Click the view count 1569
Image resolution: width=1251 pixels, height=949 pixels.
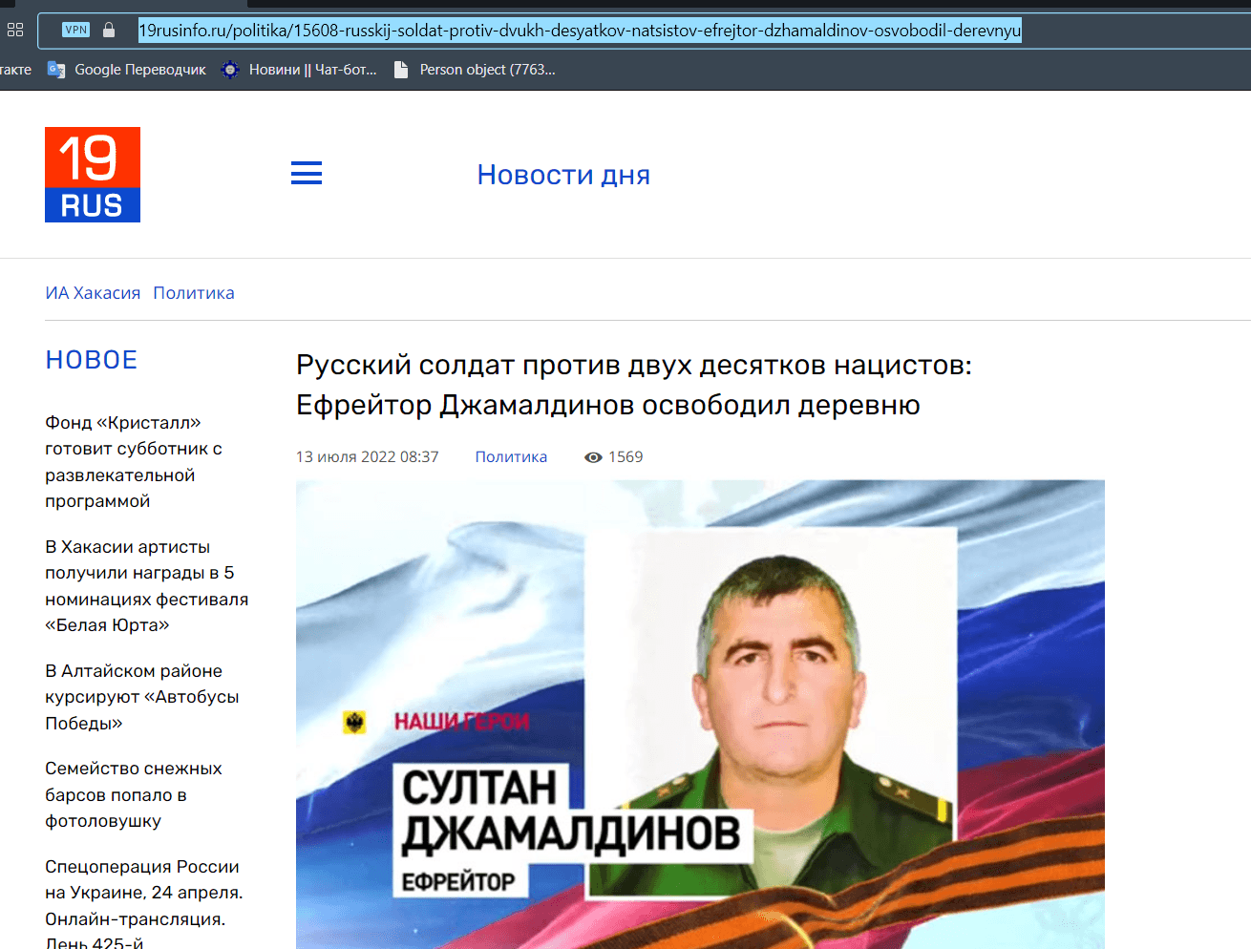pos(625,457)
